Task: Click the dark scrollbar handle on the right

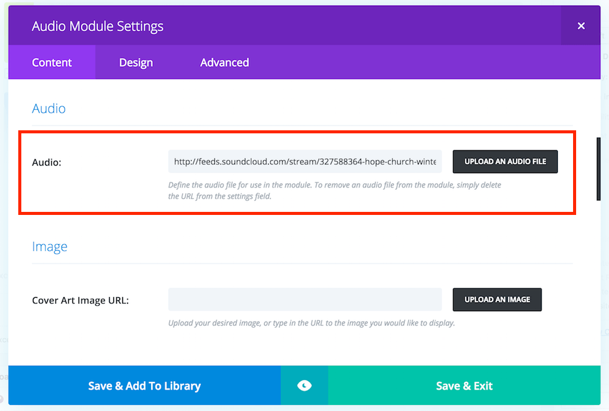Action: coord(599,169)
